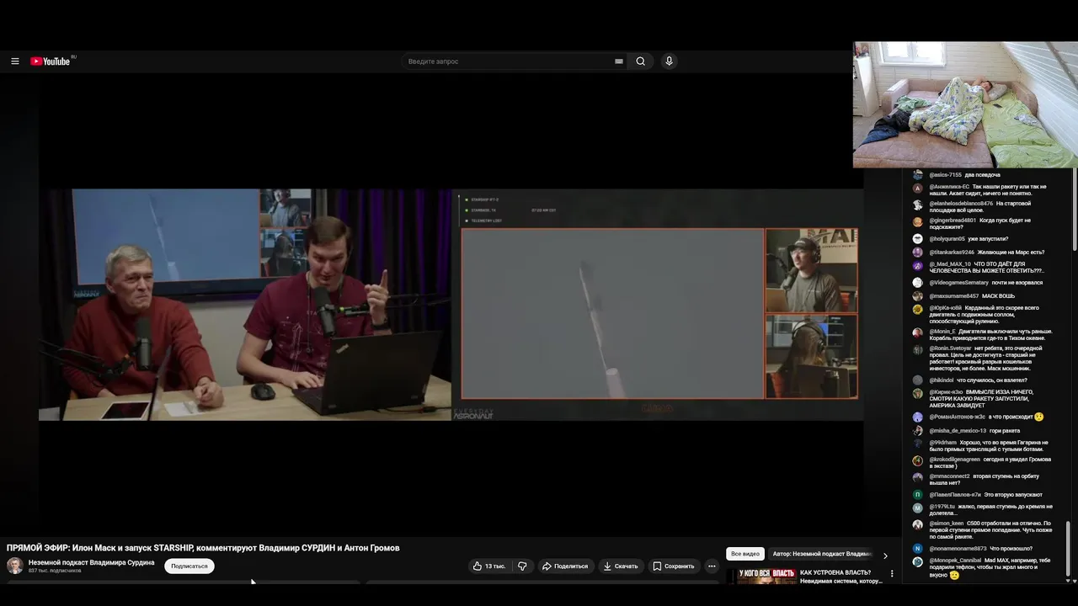The image size is (1078, 606).
Task: Subscribe with the Подписаться button
Action: click(x=189, y=566)
